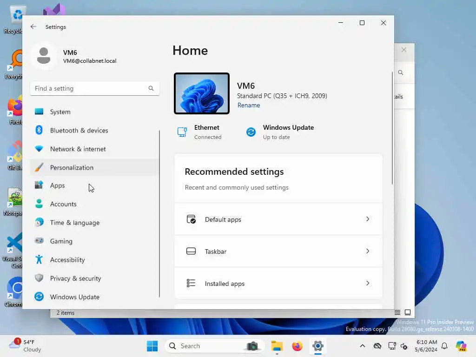Open the Default apps recommended setting

(278, 219)
